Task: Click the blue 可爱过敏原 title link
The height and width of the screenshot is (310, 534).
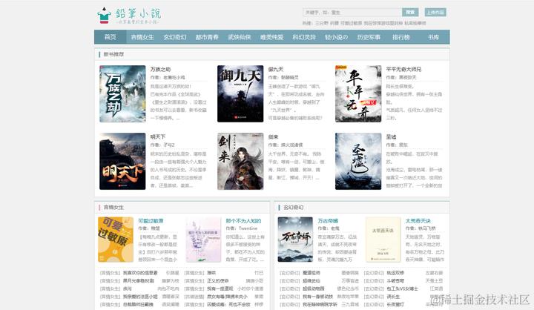Action: pos(151,221)
